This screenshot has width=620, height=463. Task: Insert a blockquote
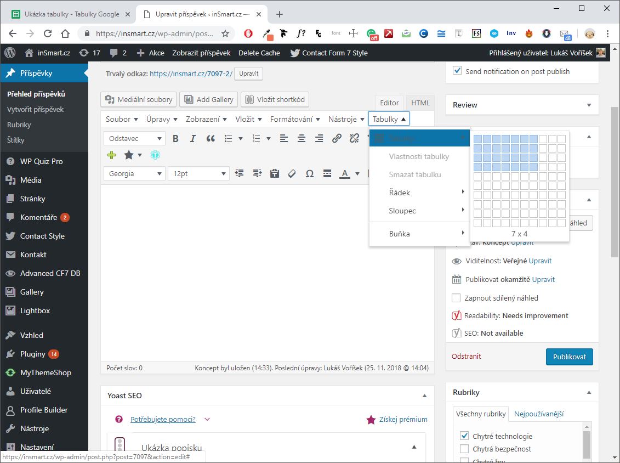[211, 139]
